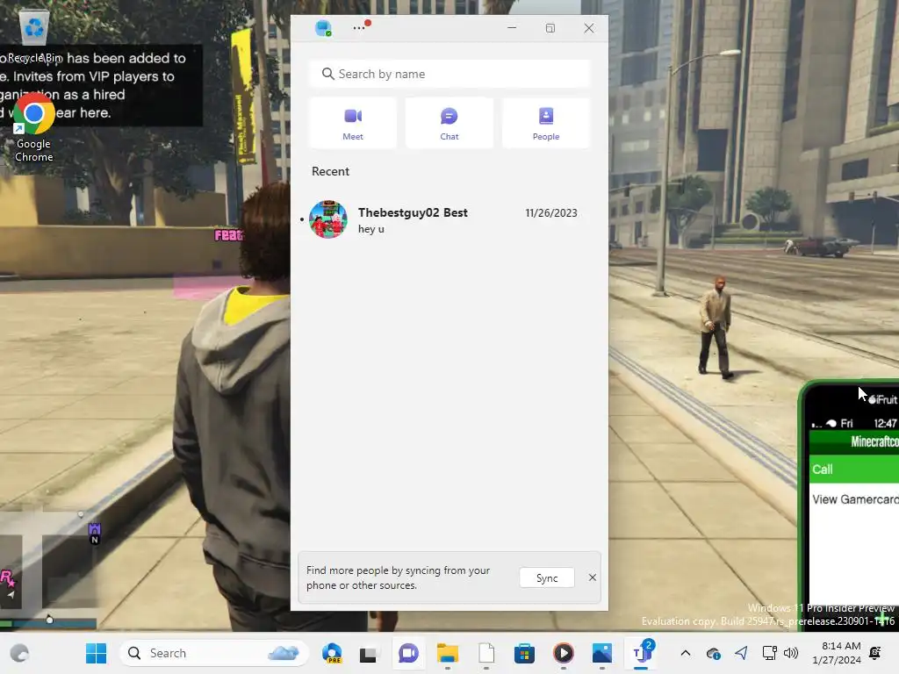Select Call on the iFruit phone
The height and width of the screenshot is (674, 899).
(x=853, y=470)
